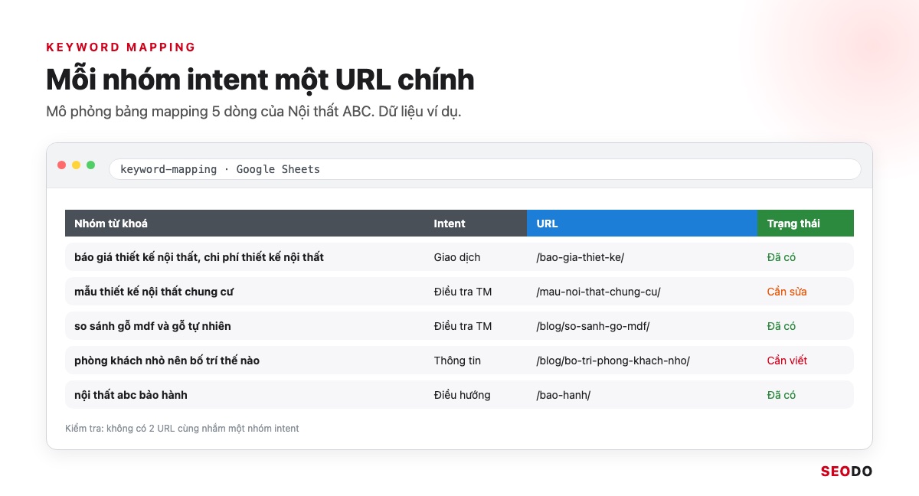The image size is (919, 496).
Task: Click 'Điều tra TM' in the gỗ mdf row
Action: pos(463,326)
